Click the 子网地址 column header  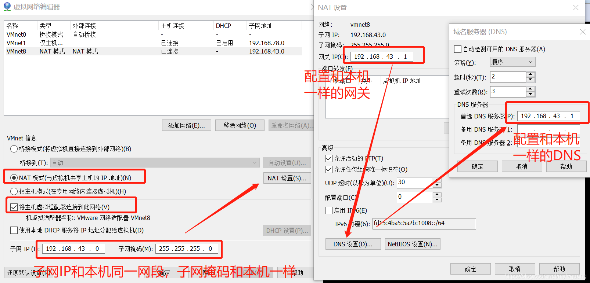(274, 26)
